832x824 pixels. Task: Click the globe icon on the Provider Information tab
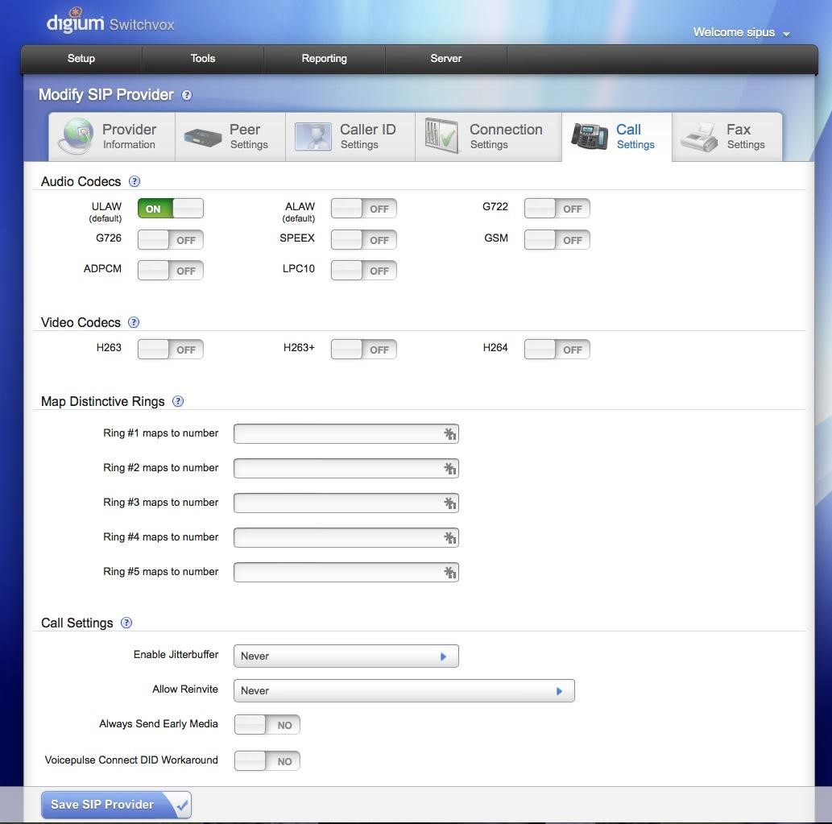[x=77, y=136]
